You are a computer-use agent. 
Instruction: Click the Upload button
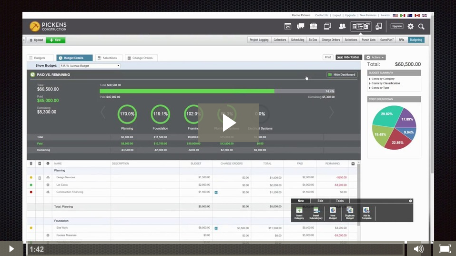tap(36, 40)
